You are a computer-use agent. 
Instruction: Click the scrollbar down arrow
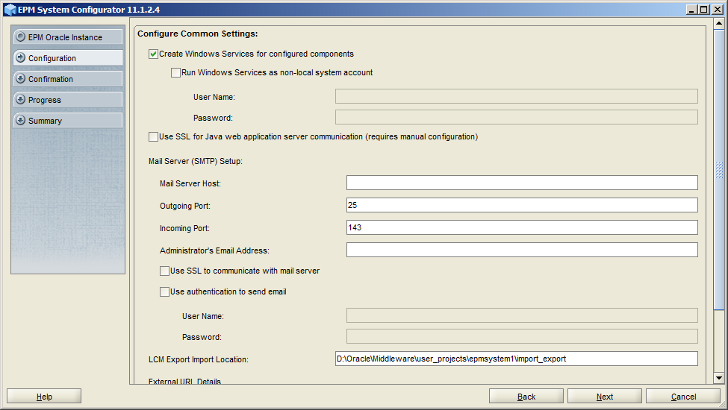(x=719, y=378)
